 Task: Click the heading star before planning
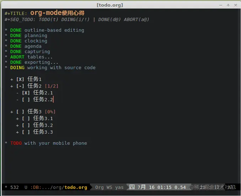pos(6,35)
